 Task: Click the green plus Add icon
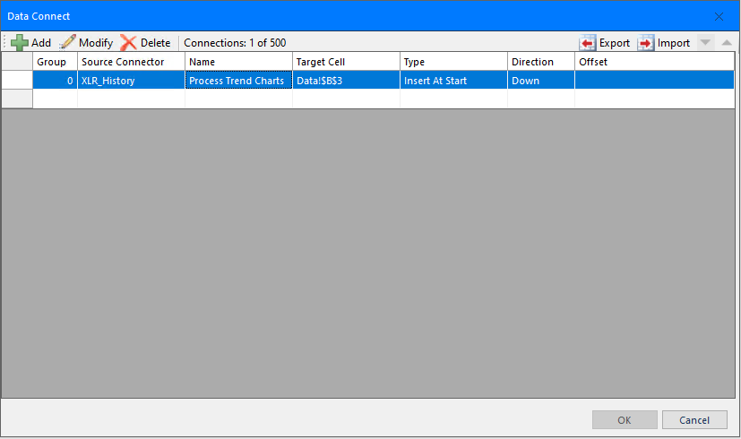click(x=20, y=42)
